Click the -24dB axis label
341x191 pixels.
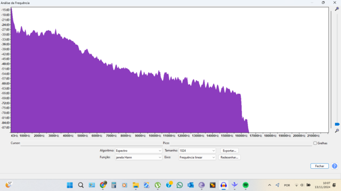pos(6,25)
